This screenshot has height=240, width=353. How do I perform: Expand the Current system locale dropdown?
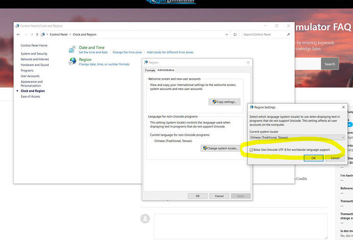297,137
